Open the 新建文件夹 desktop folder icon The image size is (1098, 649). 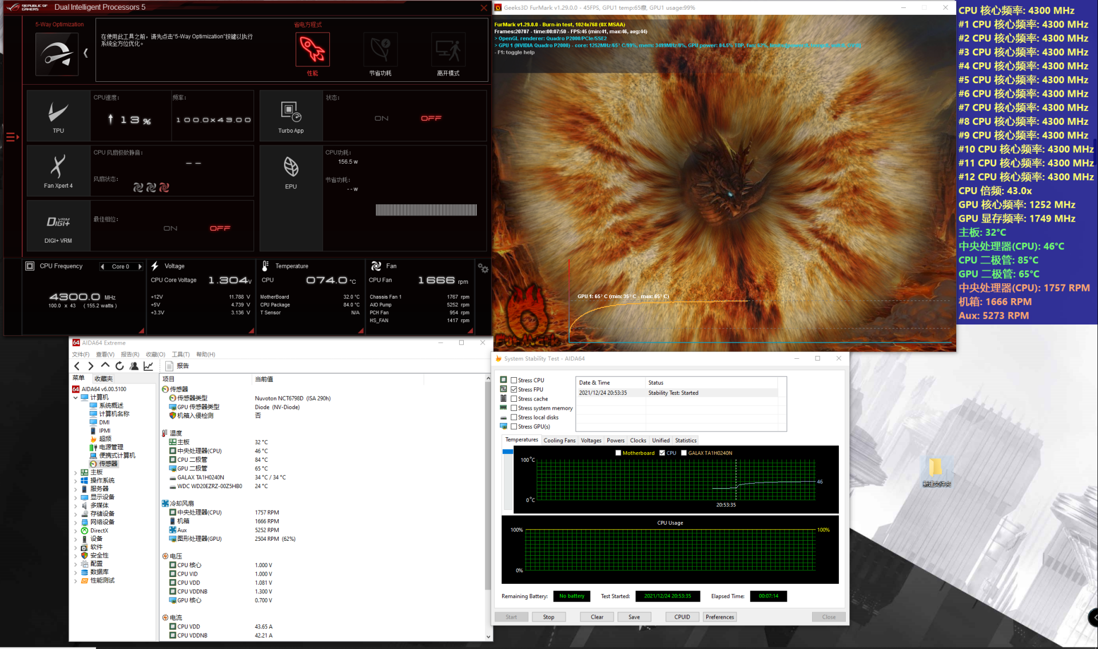click(936, 472)
